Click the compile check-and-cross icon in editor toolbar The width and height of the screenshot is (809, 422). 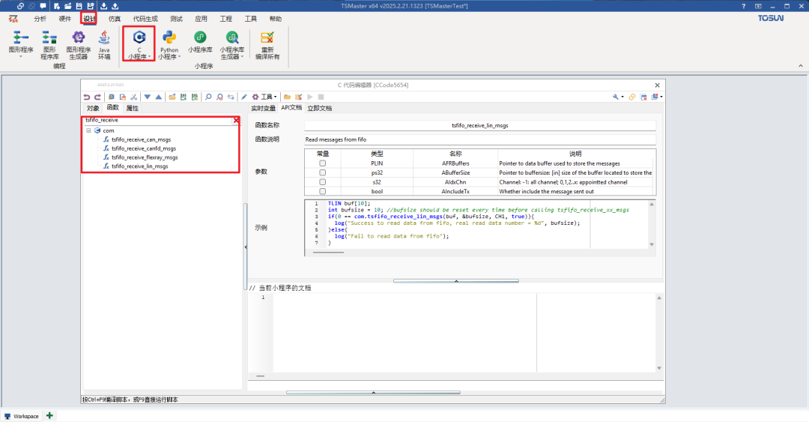298,97
